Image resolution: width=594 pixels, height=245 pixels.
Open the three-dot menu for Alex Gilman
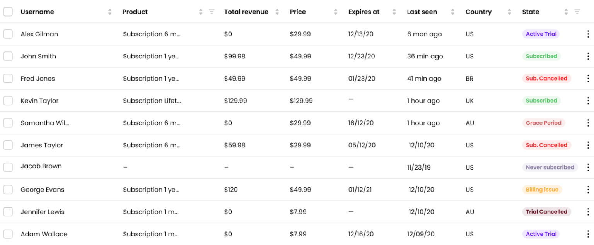(588, 34)
